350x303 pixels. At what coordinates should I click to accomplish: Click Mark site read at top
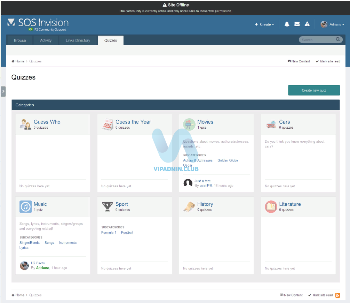point(328,61)
